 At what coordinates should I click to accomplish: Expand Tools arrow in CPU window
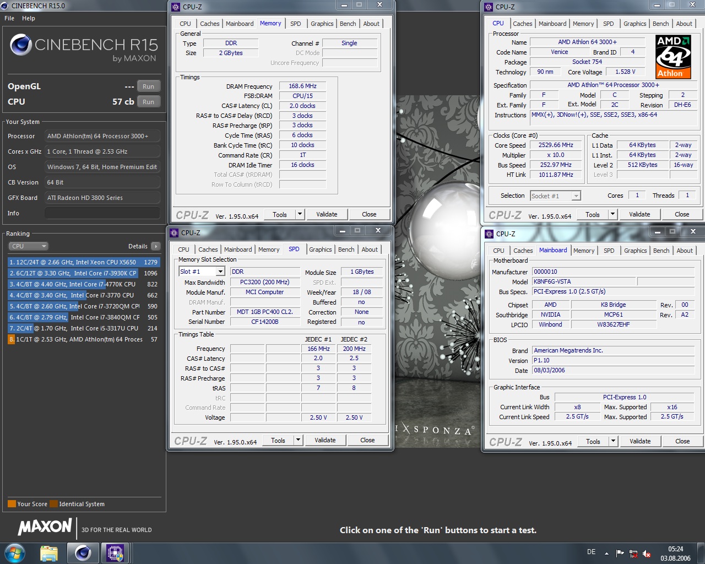(x=613, y=214)
